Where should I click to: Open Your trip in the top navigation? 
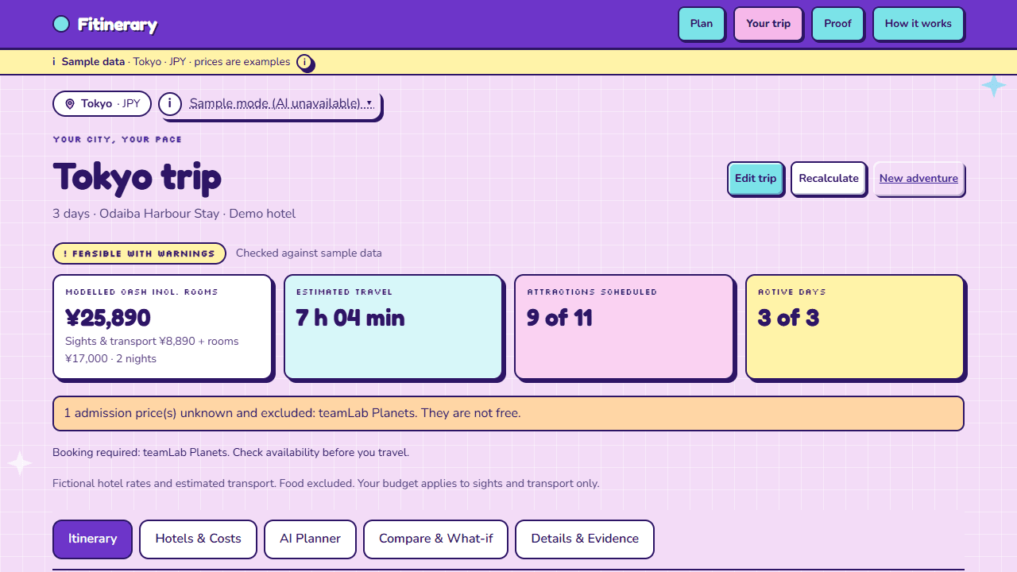pyautogui.click(x=768, y=24)
